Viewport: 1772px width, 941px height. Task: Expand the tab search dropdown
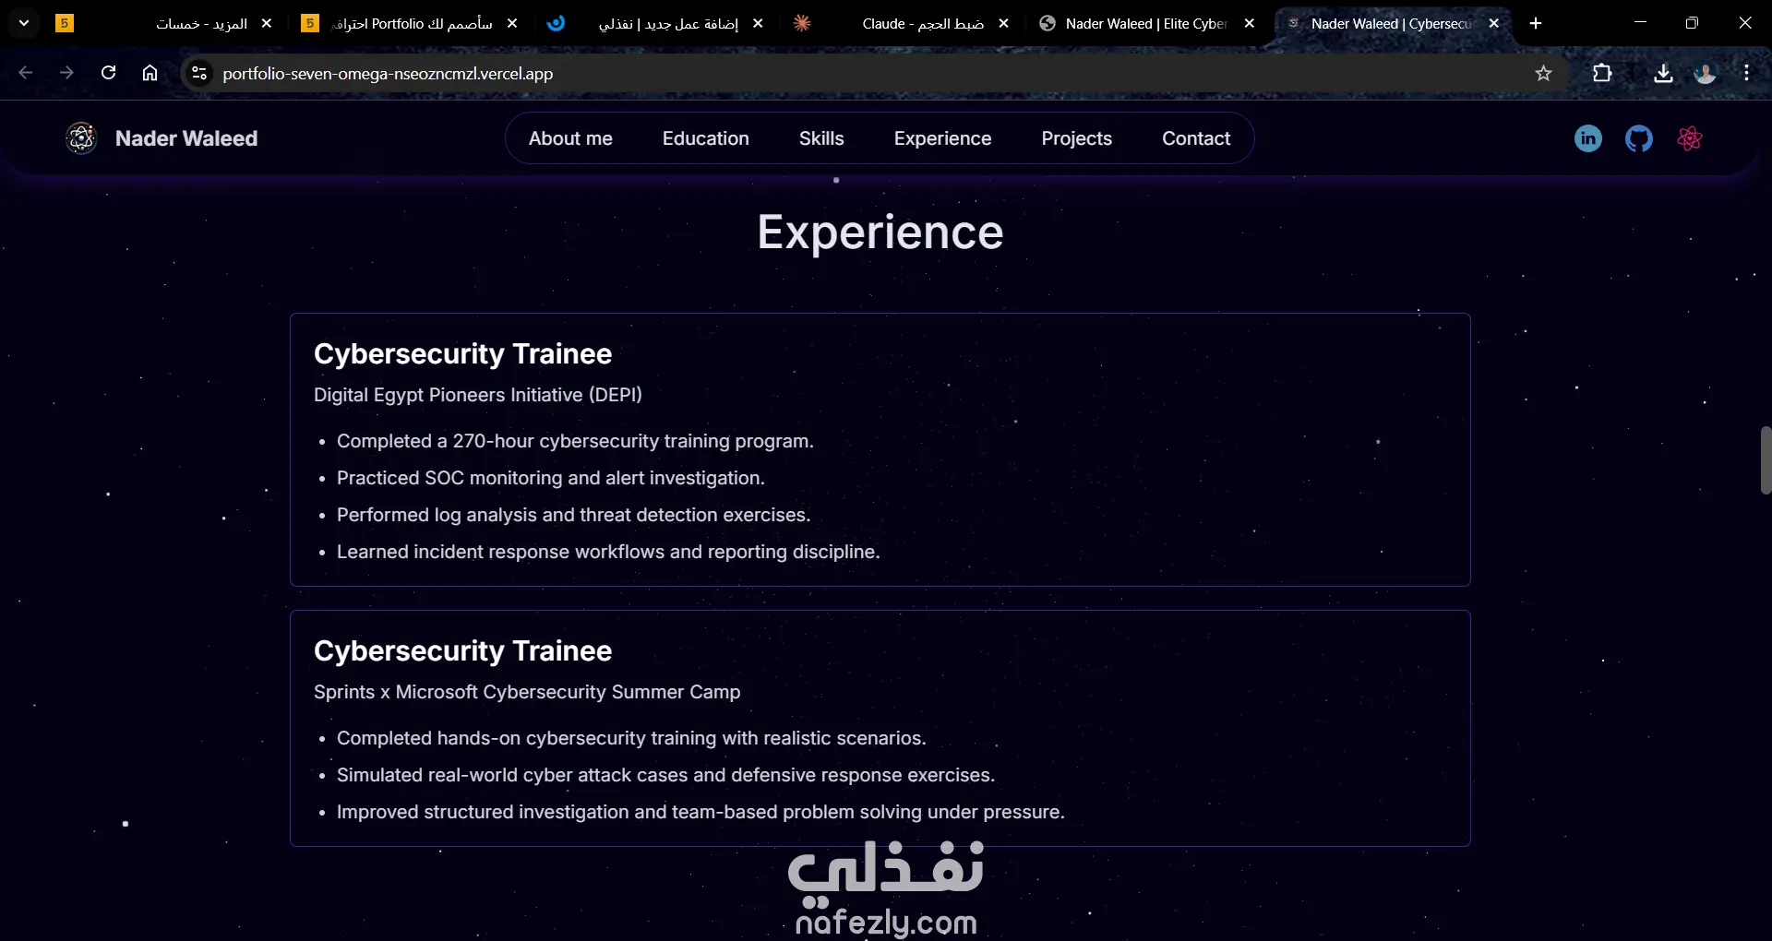pyautogui.click(x=24, y=23)
